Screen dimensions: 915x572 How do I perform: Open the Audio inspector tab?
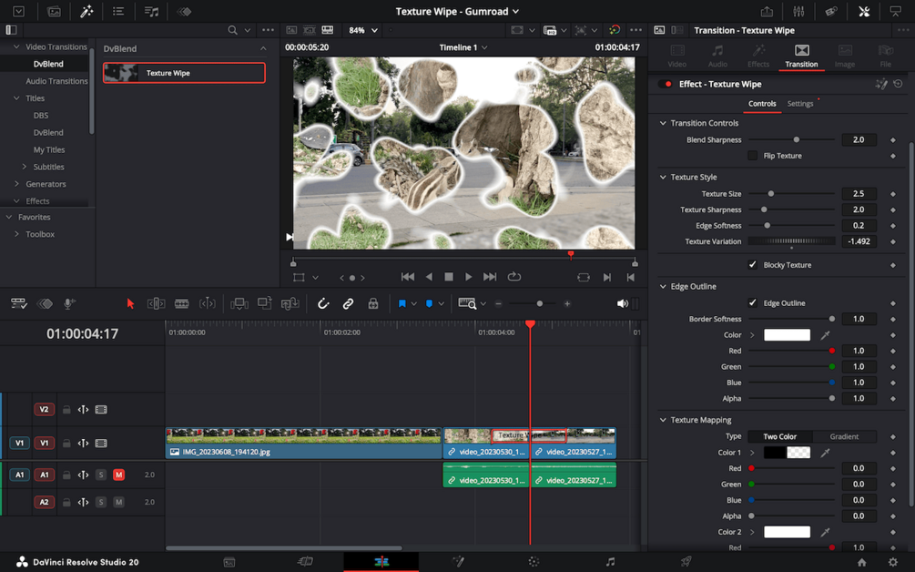coord(717,56)
